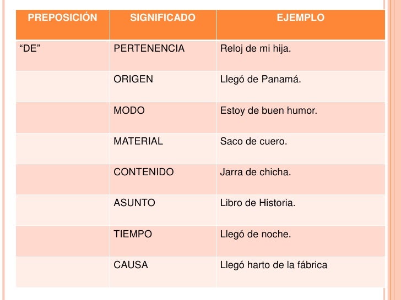Click the text Jarra de chicha
This screenshot has width=401, height=300.
pos(256,172)
